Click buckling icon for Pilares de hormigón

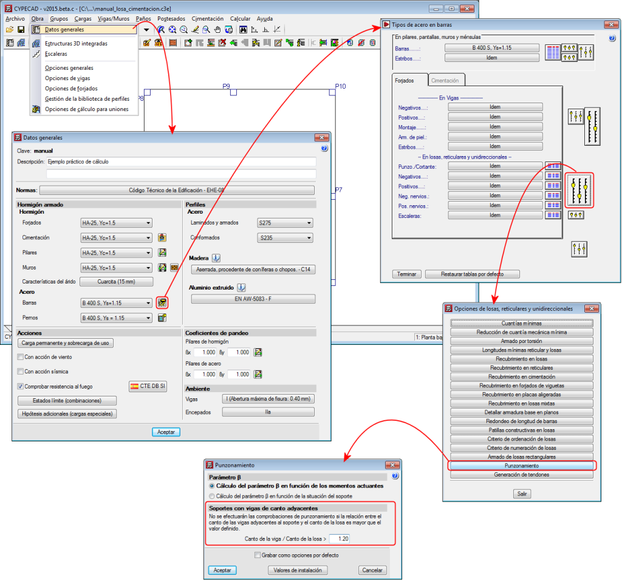click(258, 352)
